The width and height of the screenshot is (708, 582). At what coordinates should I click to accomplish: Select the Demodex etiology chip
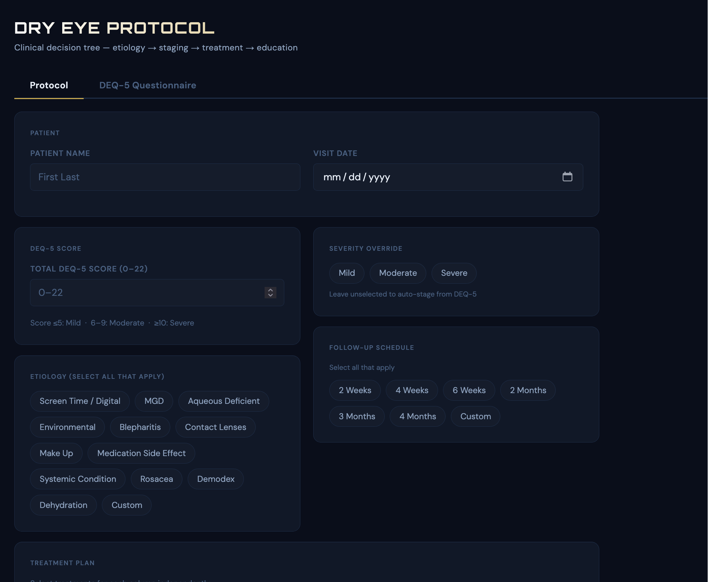[x=216, y=479]
